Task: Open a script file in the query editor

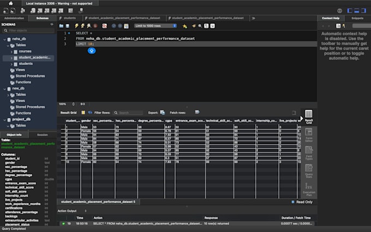Action: [x=61, y=26]
